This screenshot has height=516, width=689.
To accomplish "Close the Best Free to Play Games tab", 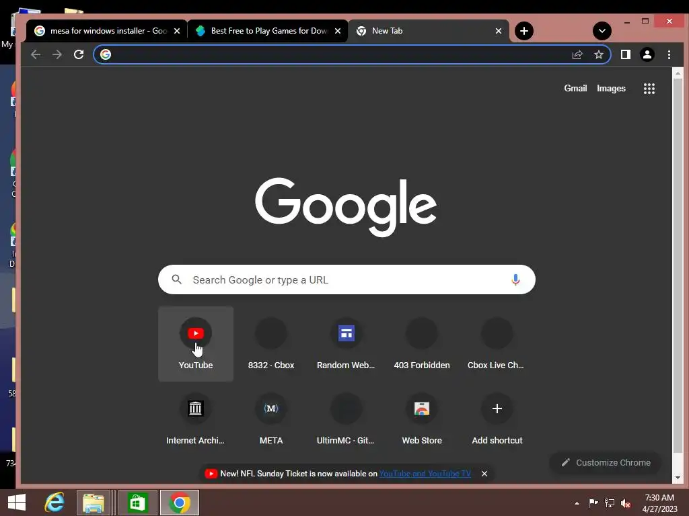I will click(338, 31).
